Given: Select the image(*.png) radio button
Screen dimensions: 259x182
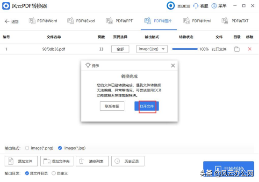Looking at the screenshot, I should (x=27, y=148).
